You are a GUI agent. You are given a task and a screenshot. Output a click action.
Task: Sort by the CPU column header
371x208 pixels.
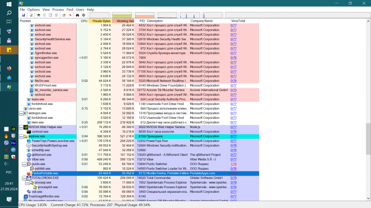click(x=83, y=21)
